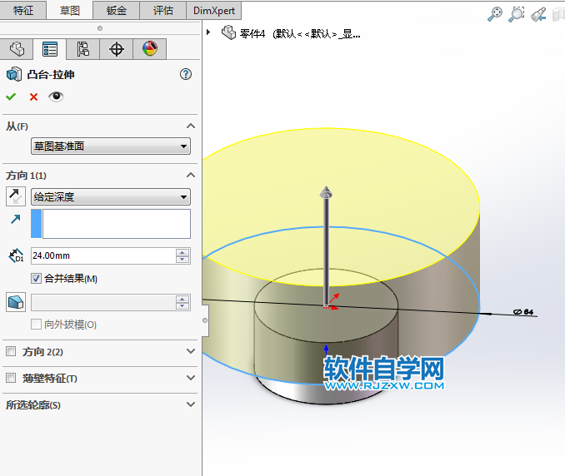Viewport: 565px width, 476px height.
Task: Click the extrude depth drag arrow handle
Action: pyautogui.click(x=326, y=193)
